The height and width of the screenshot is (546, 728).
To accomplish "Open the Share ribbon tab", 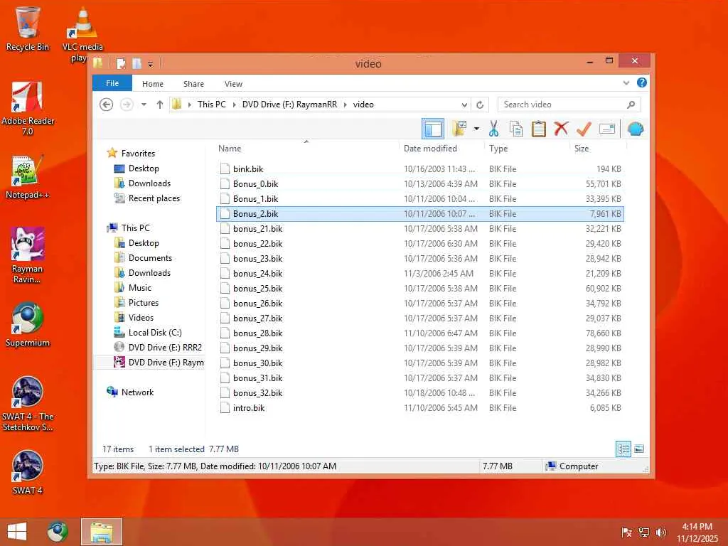I will (x=193, y=84).
